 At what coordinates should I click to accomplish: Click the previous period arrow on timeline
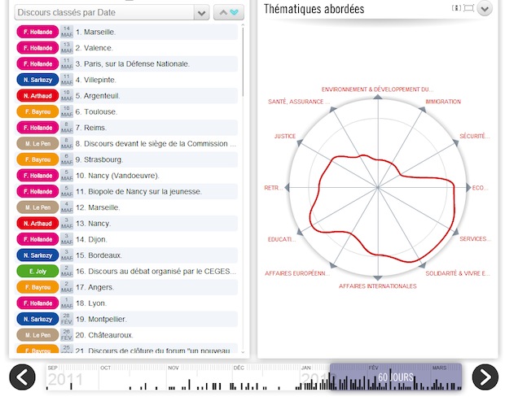23,377
